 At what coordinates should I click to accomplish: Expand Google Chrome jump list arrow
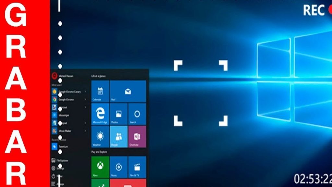[x=85, y=99]
